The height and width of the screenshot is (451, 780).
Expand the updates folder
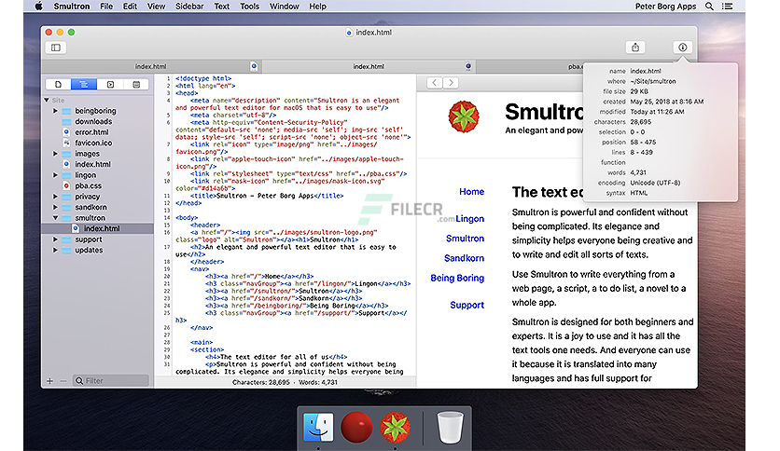[x=56, y=250]
